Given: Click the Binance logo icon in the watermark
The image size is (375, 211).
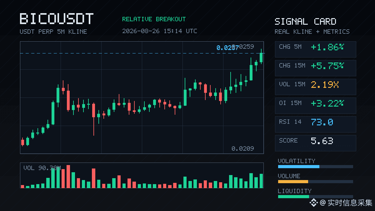Looking at the screenshot, I should click(313, 203).
